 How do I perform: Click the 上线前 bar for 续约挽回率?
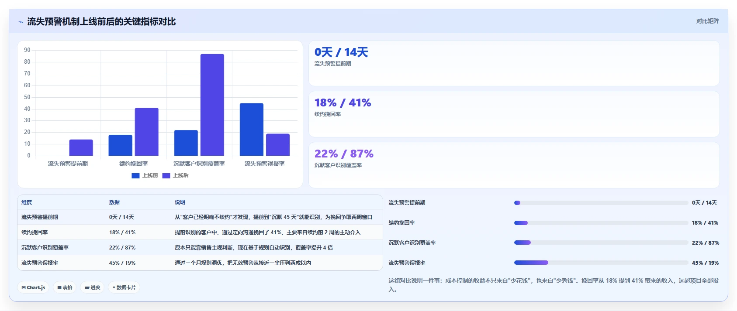click(x=120, y=145)
